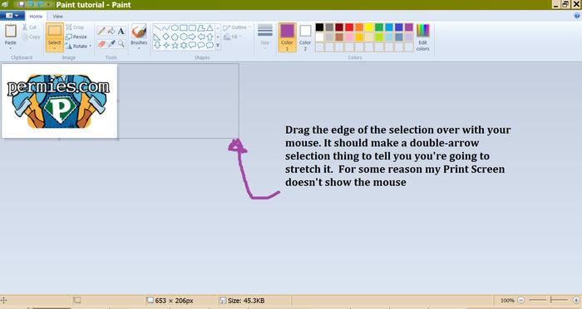Screen dimensions: 582x309
Task: Make Color 2 the active color slot
Action: (x=305, y=37)
